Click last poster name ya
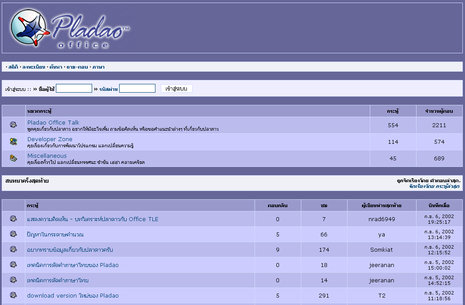Screen dimensions: 465x305 (382, 235)
